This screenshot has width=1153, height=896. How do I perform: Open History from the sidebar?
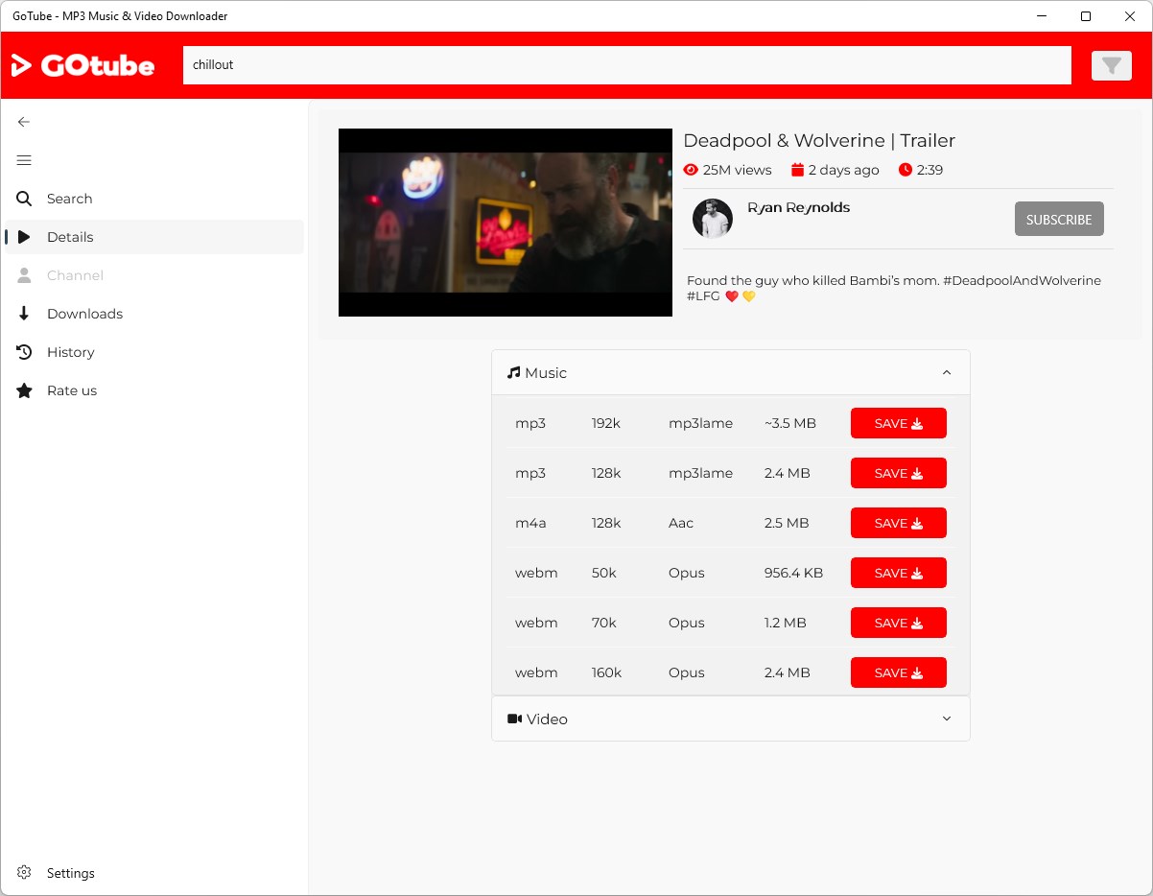click(x=154, y=352)
